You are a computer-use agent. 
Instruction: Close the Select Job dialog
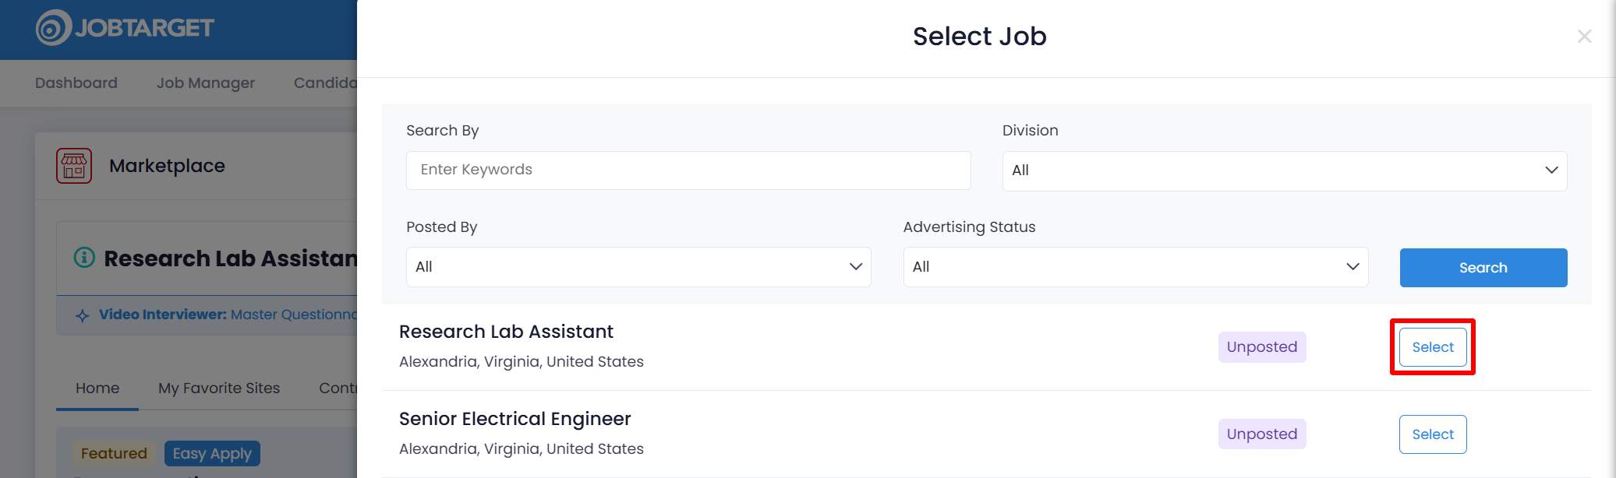[x=1584, y=37]
